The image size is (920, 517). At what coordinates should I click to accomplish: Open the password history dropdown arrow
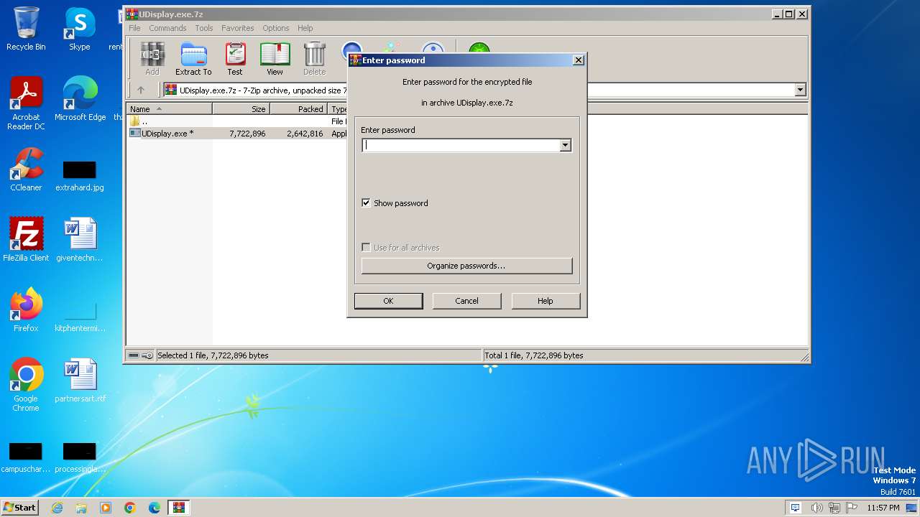[566, 145]
